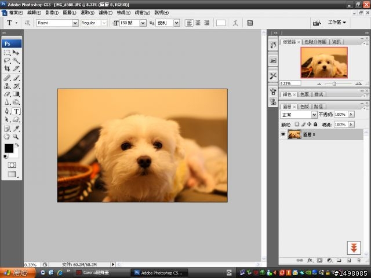Select the Sharpen/Blur tool
371x278 pixels.
tap(7, 102)
